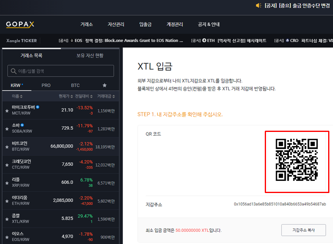
Task: Click the announcement speaker icon
Action: (x=258, y=6)
